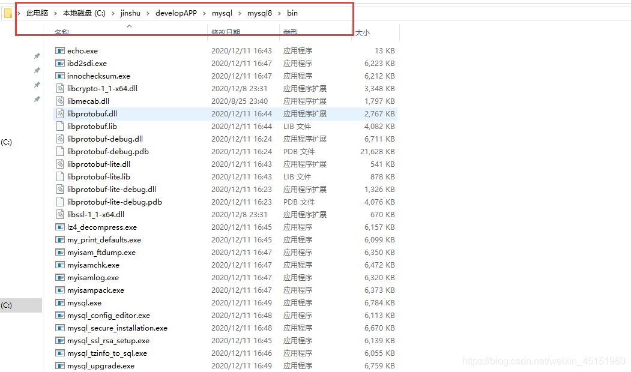Select the libprotobuf.lib file icon
The height and width of the screenshot is (372, 631).
[x=60, y=126]
